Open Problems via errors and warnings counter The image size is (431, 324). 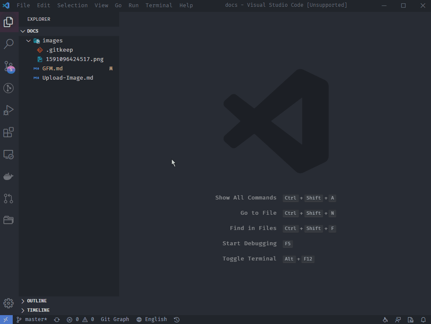tap(81, 319)
